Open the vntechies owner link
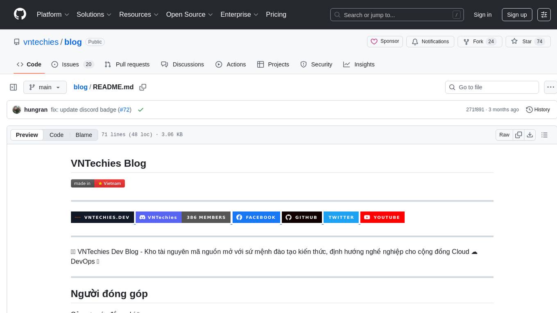 pyautogui.click(x=41, y=42)
